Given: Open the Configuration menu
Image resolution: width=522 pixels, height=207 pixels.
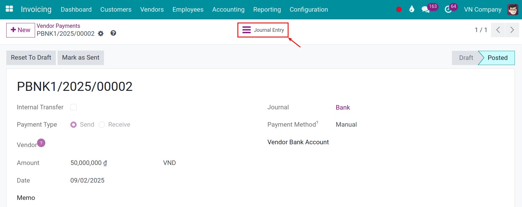Looking at the screenshot, I should click(309, 9).
